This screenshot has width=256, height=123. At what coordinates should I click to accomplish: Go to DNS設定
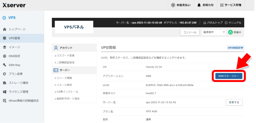tap(22, 56)
